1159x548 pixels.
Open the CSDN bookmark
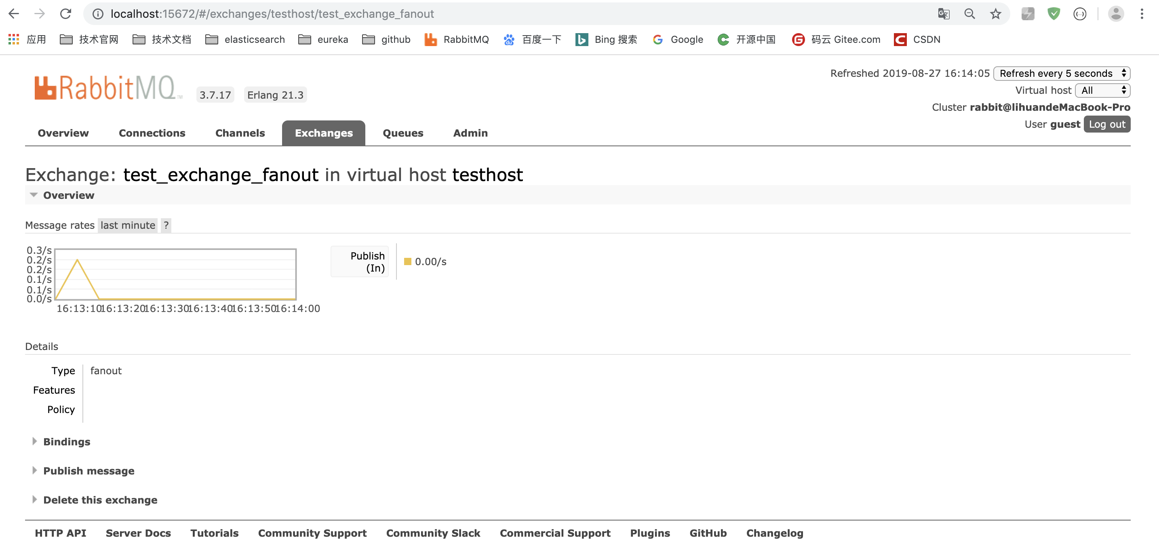click(x=917, y=40)
